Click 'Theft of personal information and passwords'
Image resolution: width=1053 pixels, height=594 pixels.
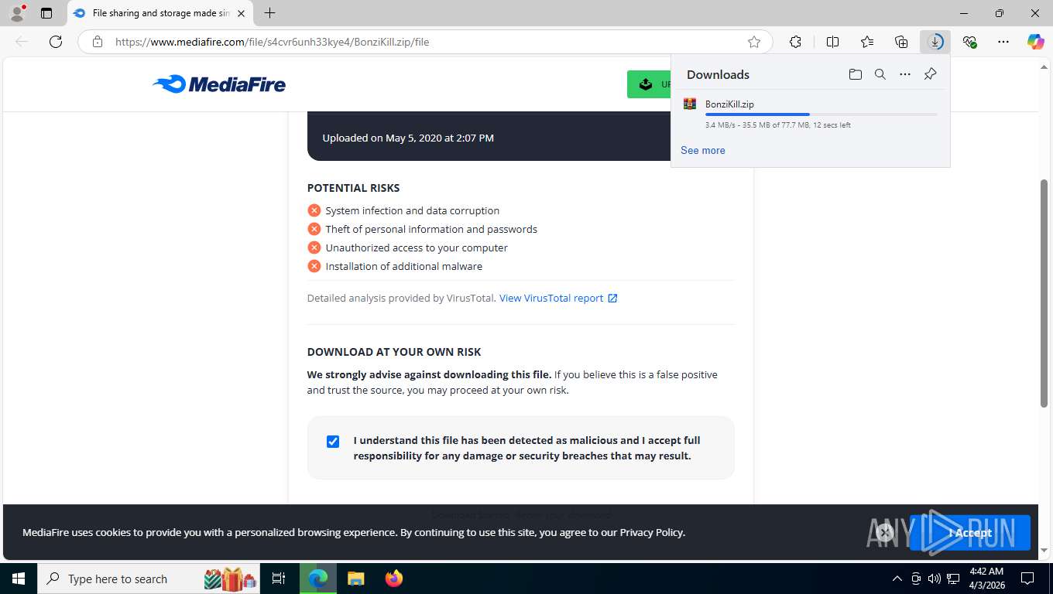431,229
